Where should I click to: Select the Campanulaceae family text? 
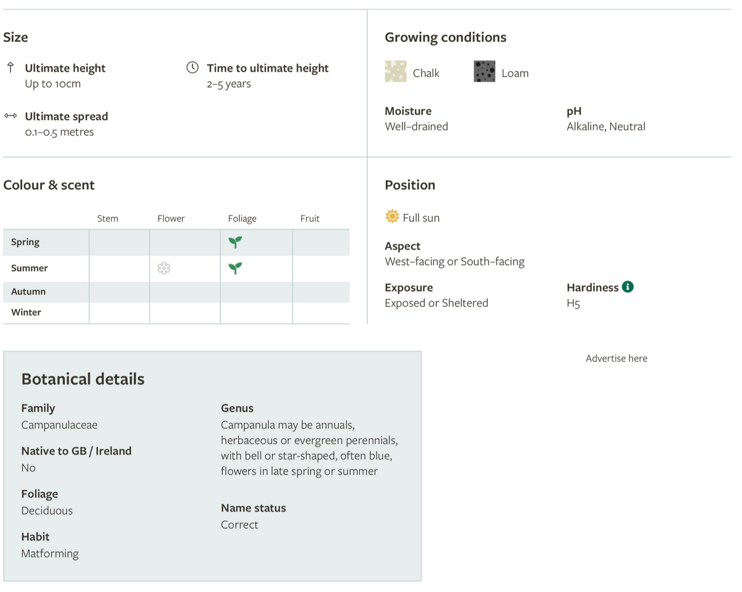(59, 425)
